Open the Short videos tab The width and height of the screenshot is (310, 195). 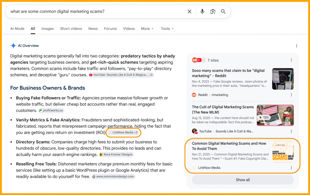pos(71,29)
